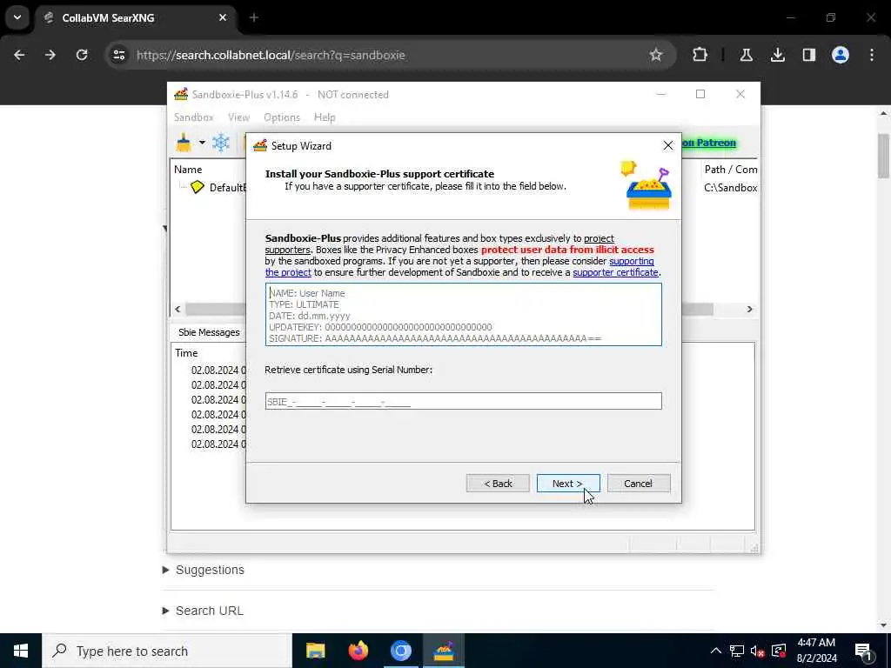Click the muted volume tray icon

click(758, 651)
